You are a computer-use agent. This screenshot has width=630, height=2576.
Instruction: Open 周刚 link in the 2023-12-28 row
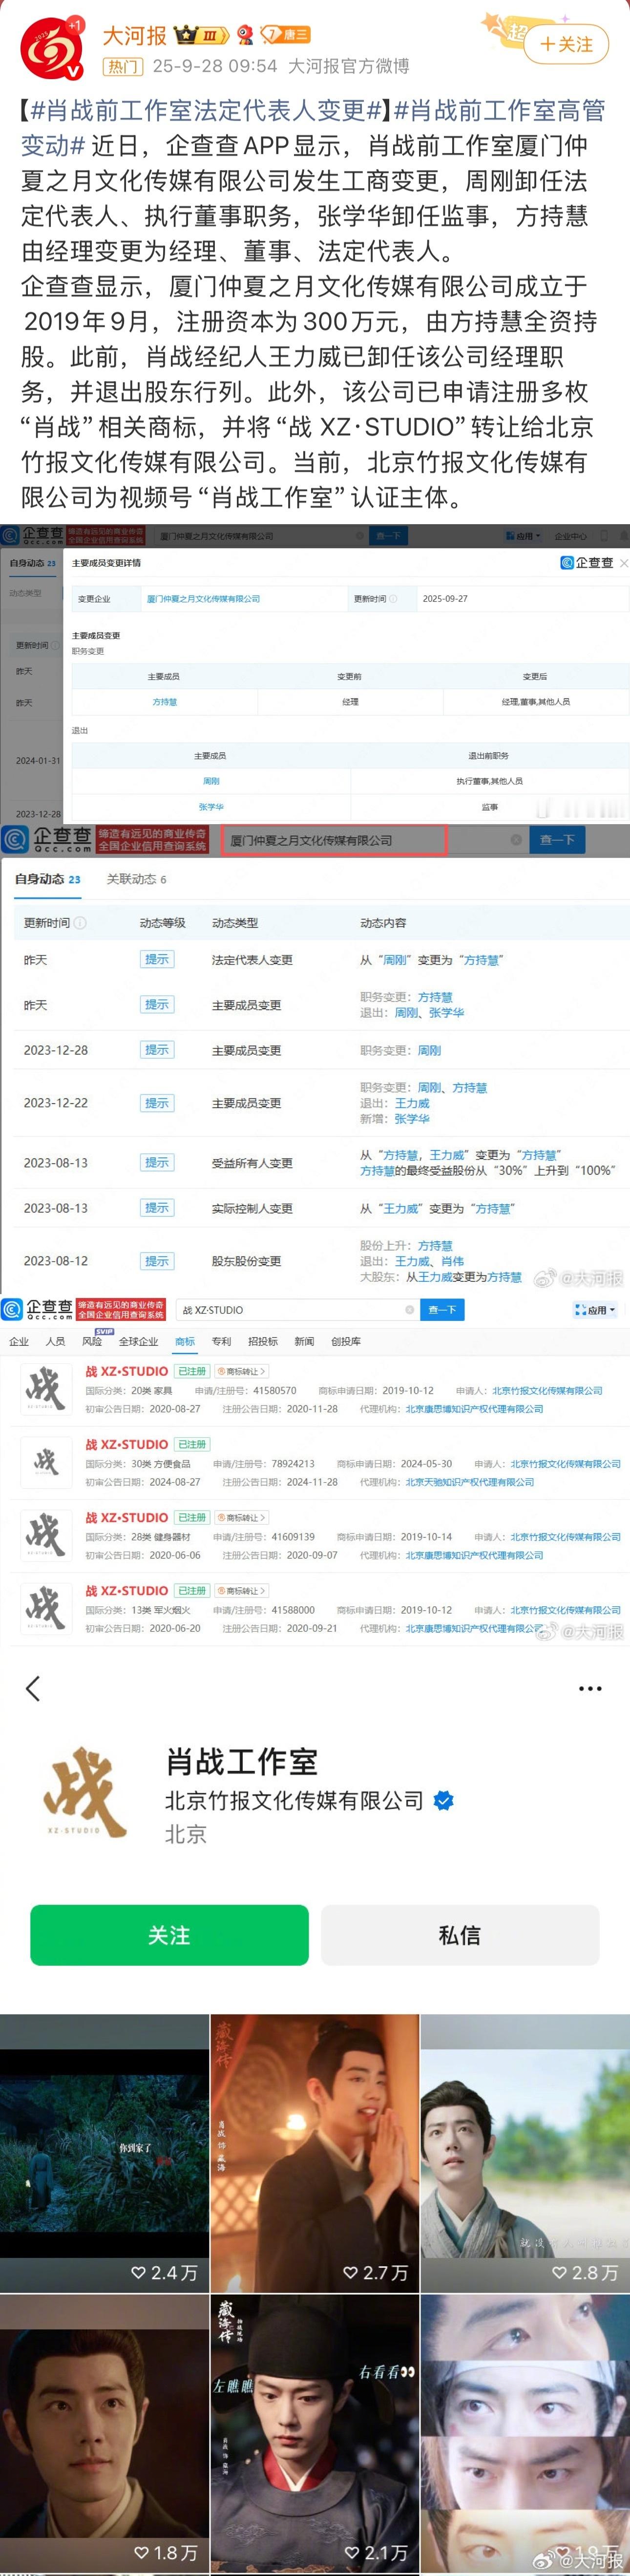(x=429, y=1050)
